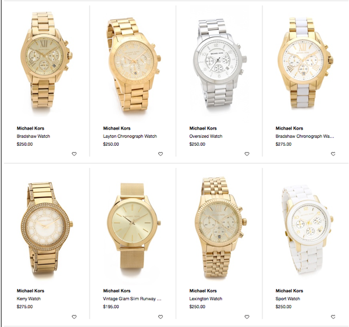View the crystal-bezel Kerry Watch image
The image size is (349, 327).
[47, 228]
